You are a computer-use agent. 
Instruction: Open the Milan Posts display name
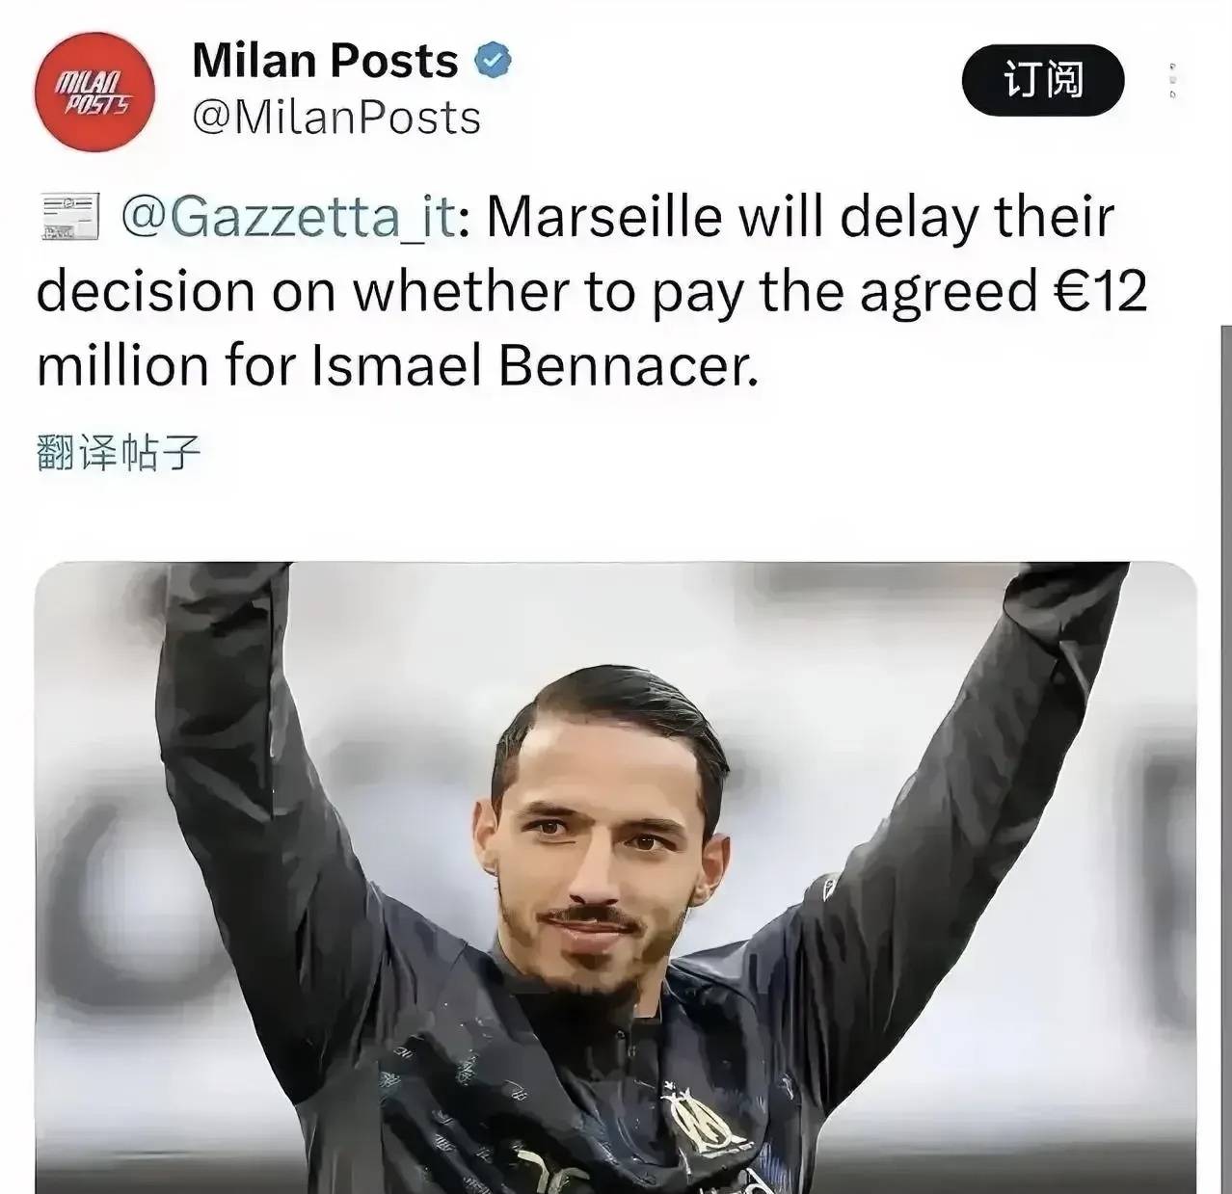coord(325,61)
